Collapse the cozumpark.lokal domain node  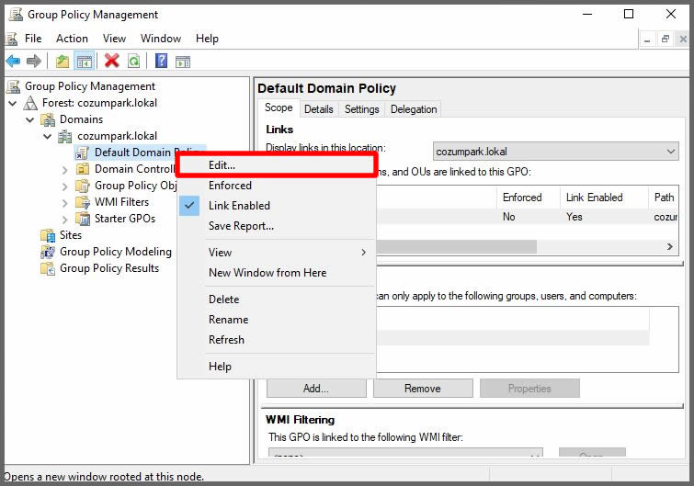click(x=48, y=136)
